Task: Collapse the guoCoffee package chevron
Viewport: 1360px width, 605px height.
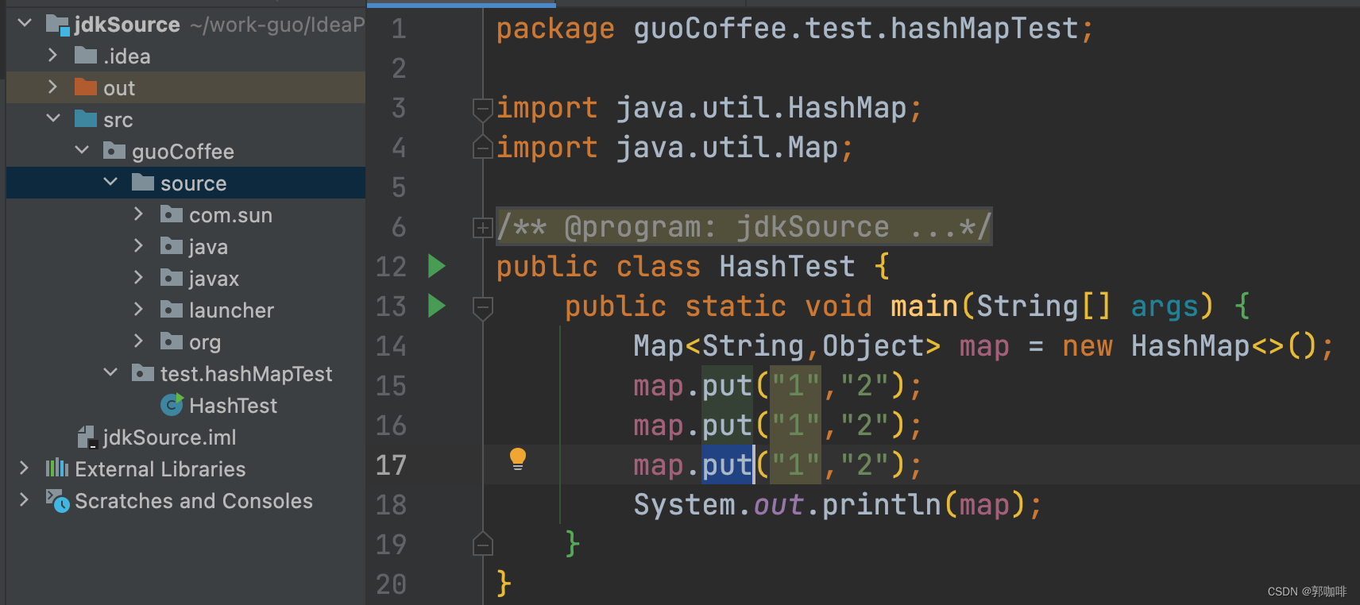Action: (82, 150)
